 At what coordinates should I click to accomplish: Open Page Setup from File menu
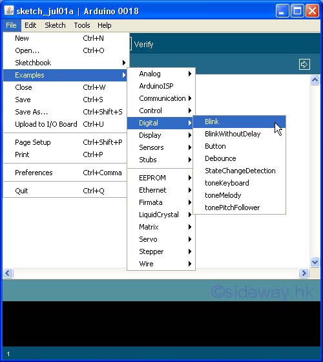coord(65,142)
